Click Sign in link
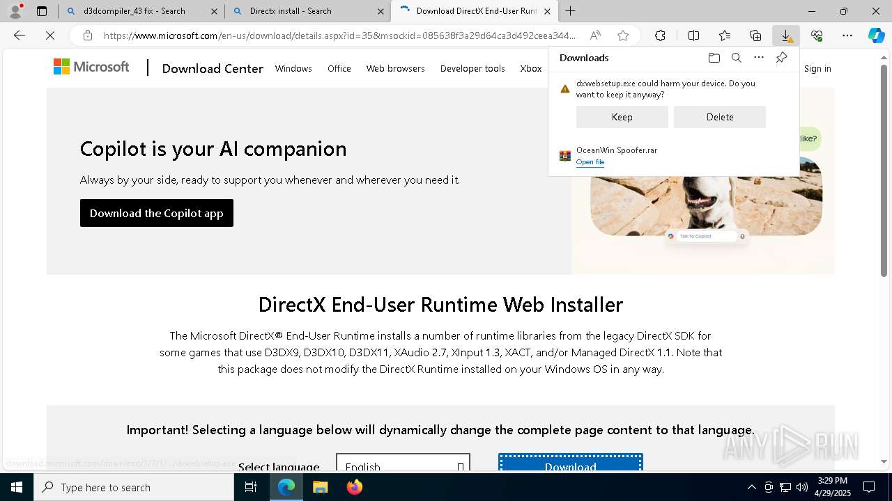Image resolution: width=892 pixels, height=501 pixels. pos(817,68)
